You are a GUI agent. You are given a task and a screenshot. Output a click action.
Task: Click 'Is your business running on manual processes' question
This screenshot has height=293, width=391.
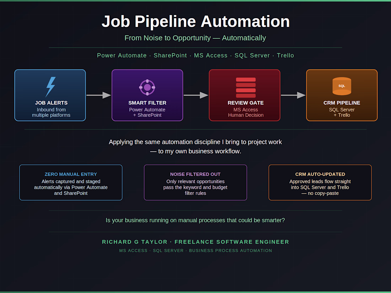(195, 220)
